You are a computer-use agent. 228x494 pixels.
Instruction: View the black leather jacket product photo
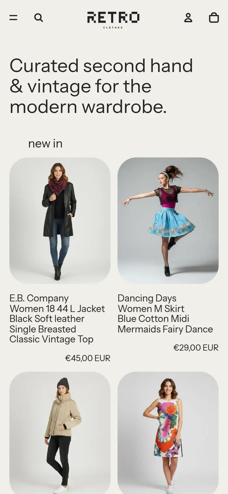60,221
